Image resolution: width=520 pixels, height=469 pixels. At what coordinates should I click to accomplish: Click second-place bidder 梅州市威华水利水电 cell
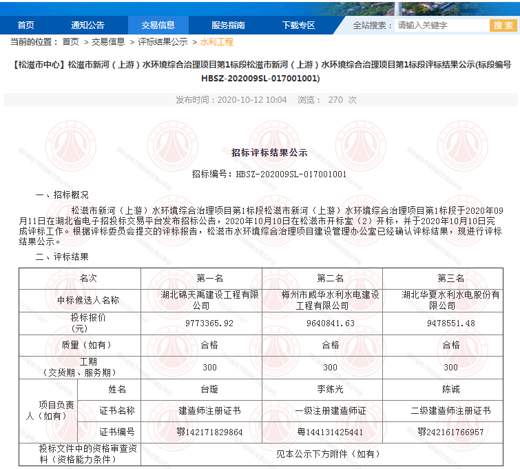331,299
